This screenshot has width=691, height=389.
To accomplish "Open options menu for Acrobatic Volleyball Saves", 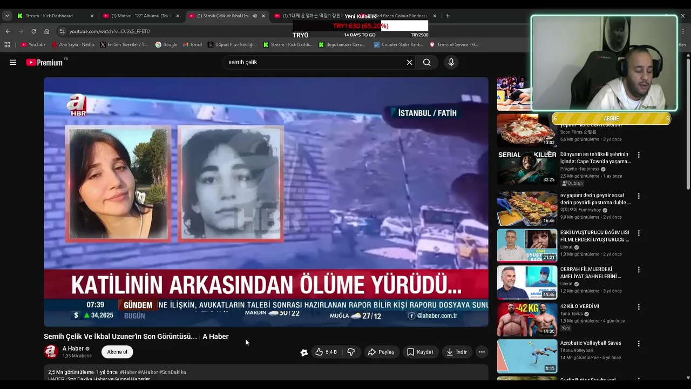I will point(639,343).
